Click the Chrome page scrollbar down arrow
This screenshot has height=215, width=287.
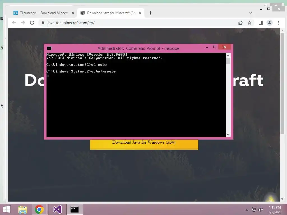coord(282,199)
